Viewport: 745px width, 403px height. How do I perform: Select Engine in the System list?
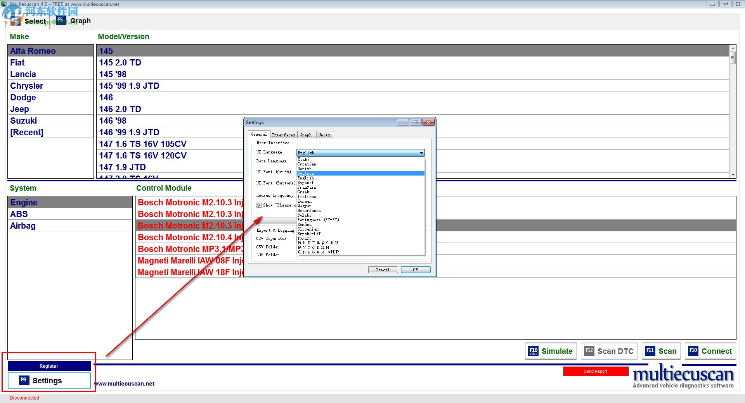click(x=70, y=202)
